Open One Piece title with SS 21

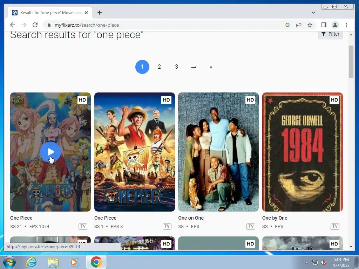(x=21, y=218)
